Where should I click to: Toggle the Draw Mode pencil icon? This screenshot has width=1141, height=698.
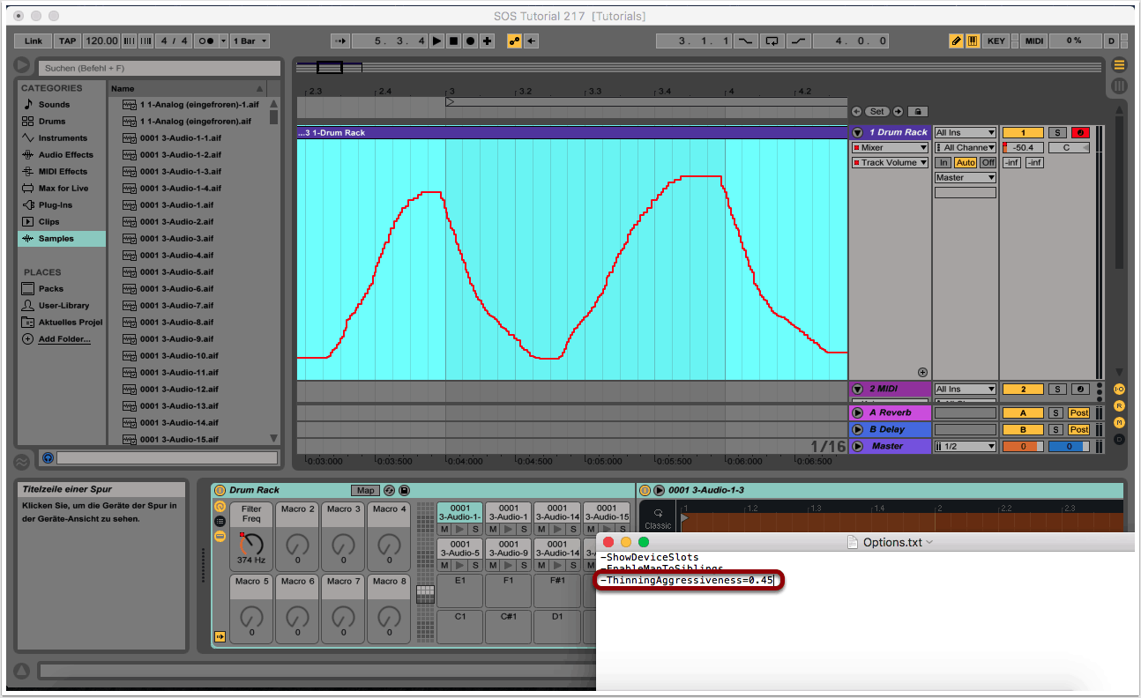click(956, 41)
